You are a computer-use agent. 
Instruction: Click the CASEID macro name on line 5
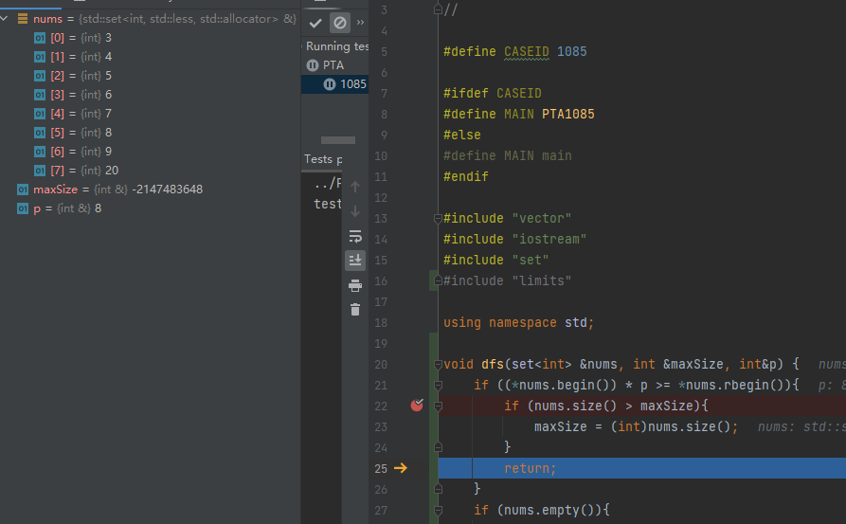point(527,52)
